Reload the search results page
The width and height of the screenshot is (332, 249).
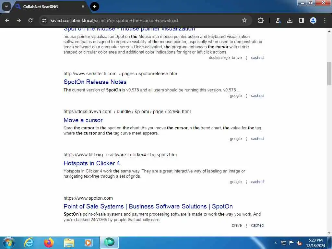(x=30, y=20)
